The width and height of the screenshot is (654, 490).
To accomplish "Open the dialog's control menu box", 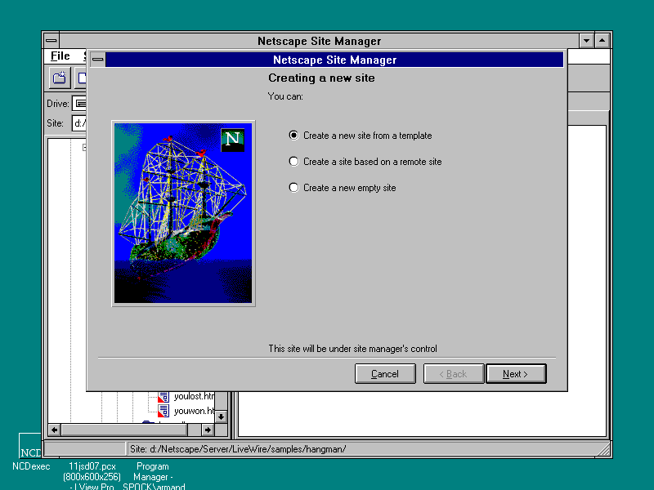I will point(97,60).
